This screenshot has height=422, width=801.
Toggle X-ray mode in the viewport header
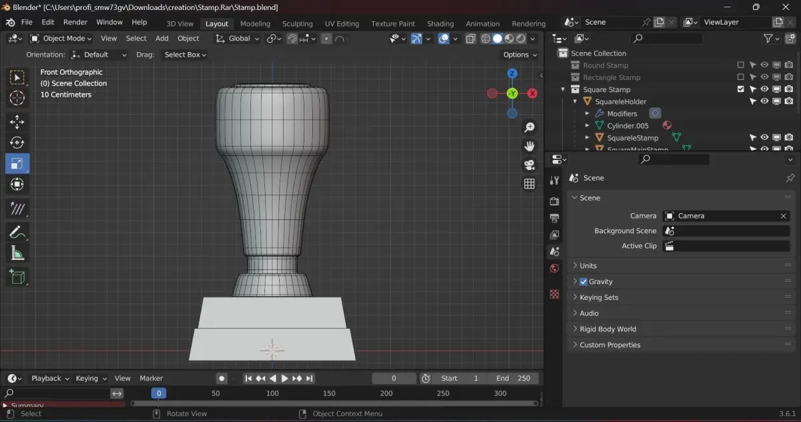click(x=471, y=39)
